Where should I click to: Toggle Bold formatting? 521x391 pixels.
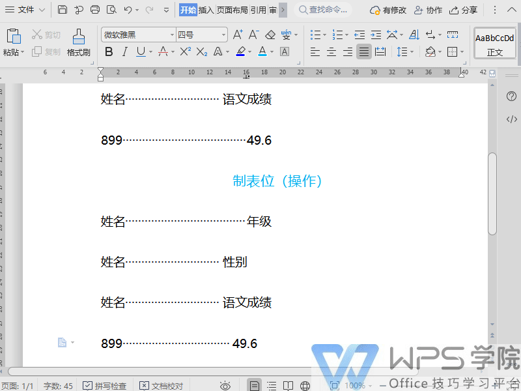(109, 51)
